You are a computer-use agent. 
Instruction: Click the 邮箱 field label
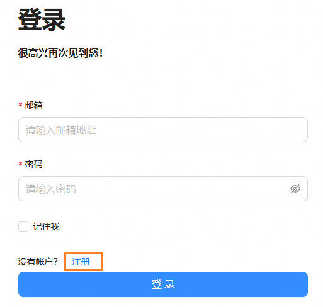(x=34, y=105)
